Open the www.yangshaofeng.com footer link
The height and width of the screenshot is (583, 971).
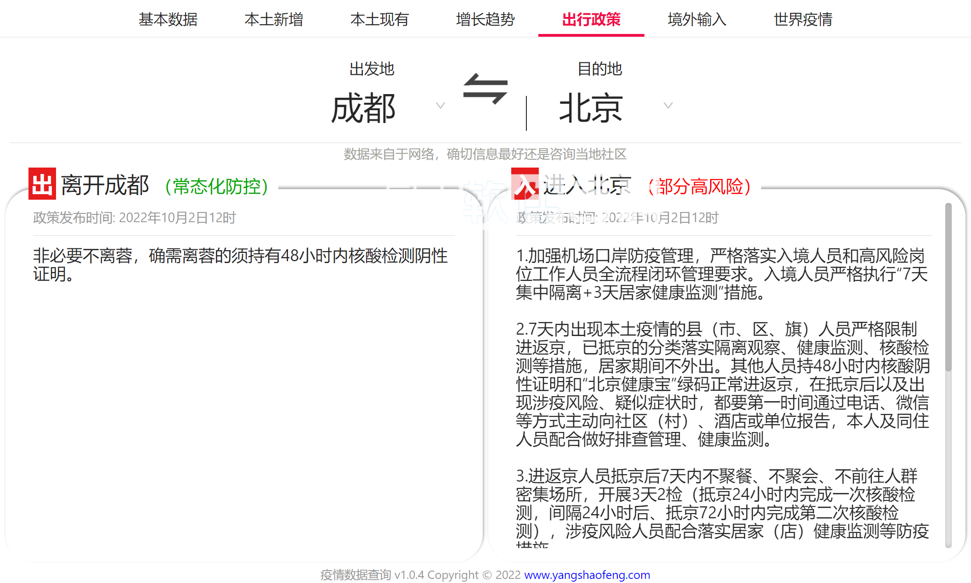(x=587, y=575)
